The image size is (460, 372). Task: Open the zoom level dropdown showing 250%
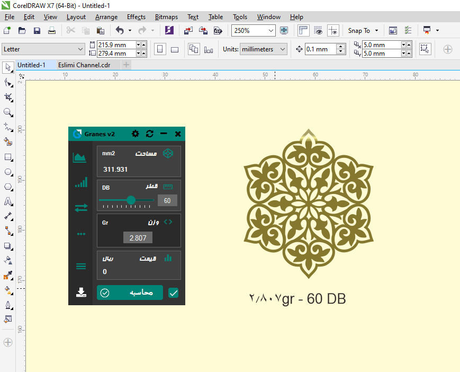pos(271,31)
